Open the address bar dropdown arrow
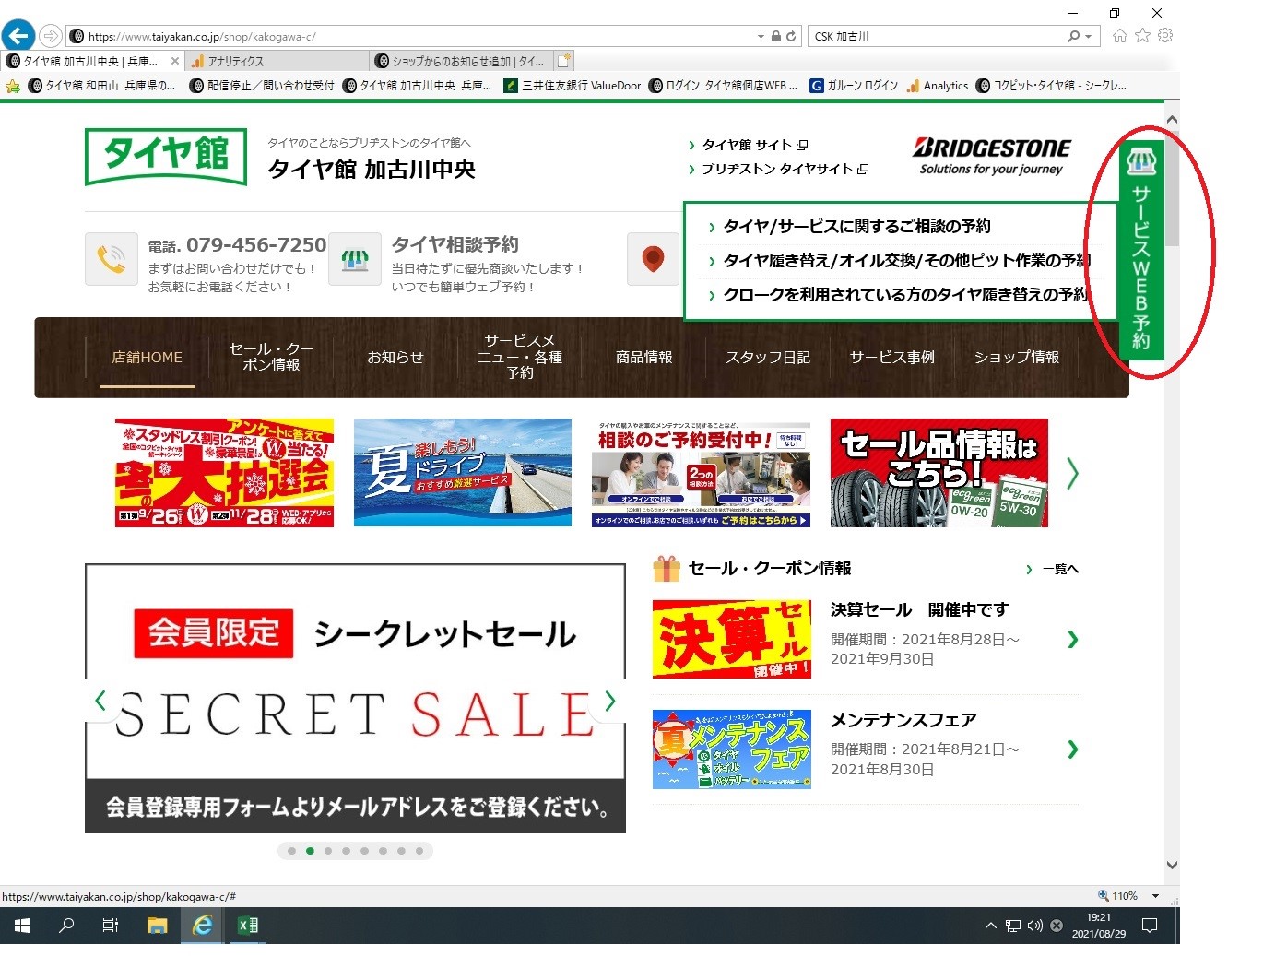Viewport: 1275px width, 956px height. 761,37
